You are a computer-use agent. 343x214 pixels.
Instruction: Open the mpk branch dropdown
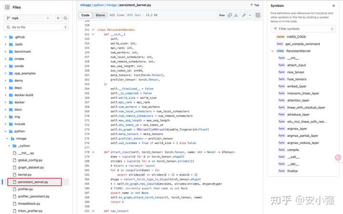coord(28,18)
